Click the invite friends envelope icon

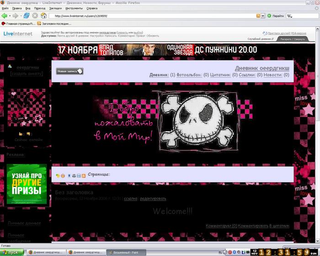point(265,33)
